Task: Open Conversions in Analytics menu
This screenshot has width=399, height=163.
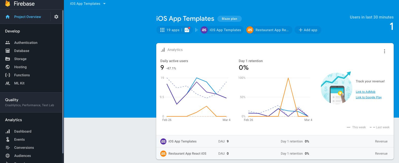Action: (x=24, y=148)
